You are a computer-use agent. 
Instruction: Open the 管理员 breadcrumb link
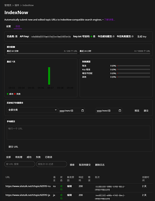point(8,5)
